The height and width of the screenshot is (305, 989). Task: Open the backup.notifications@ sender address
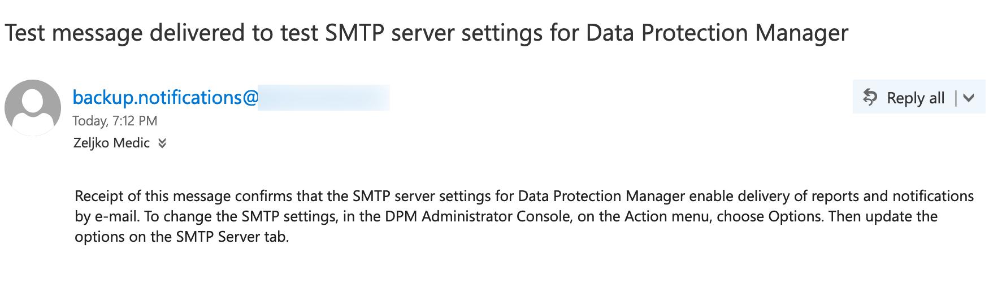(x=166, y=97)
